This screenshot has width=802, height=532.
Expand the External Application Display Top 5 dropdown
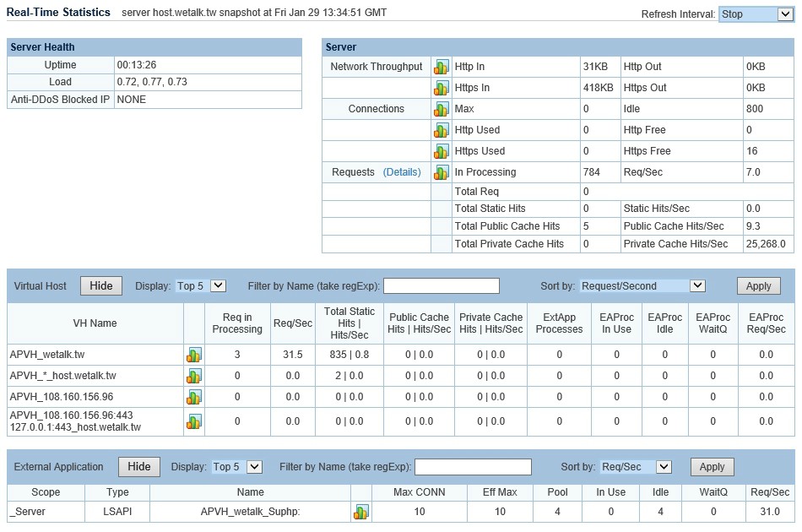[237, 466]
